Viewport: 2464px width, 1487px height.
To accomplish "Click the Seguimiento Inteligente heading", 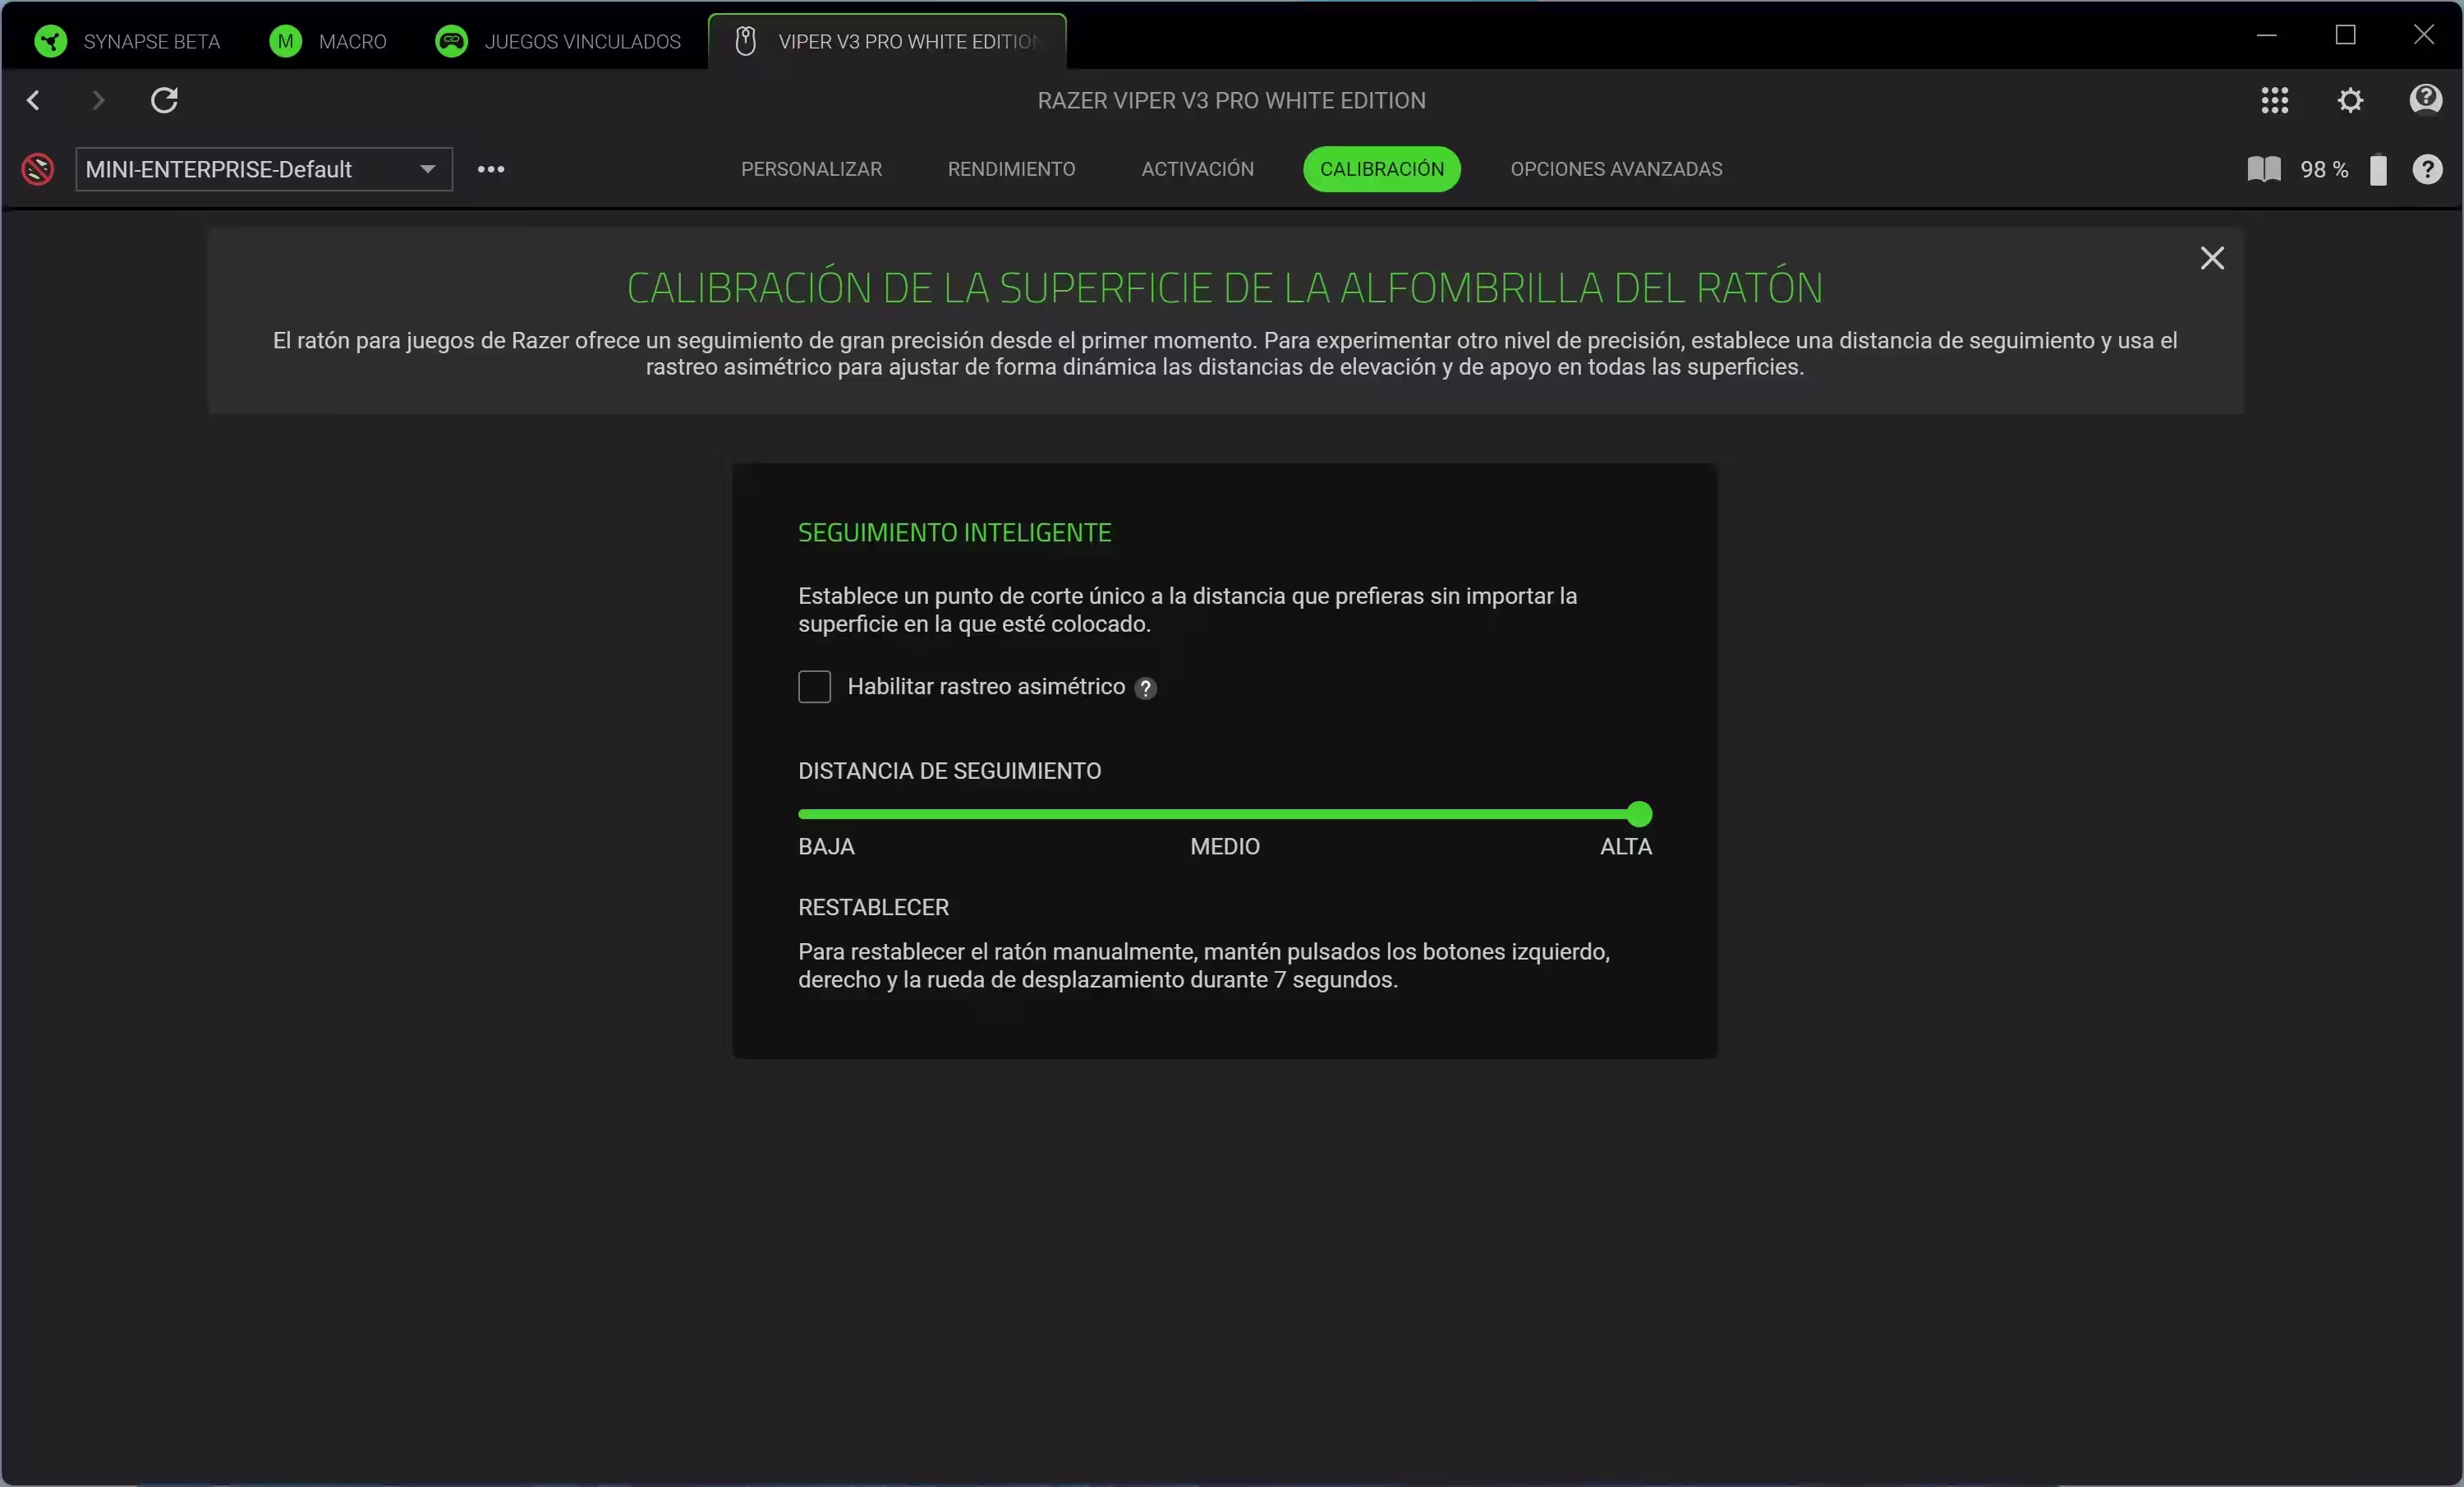I will 954,533.
